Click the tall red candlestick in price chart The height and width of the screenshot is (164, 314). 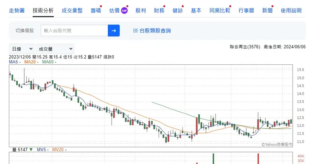pos(196,126)
